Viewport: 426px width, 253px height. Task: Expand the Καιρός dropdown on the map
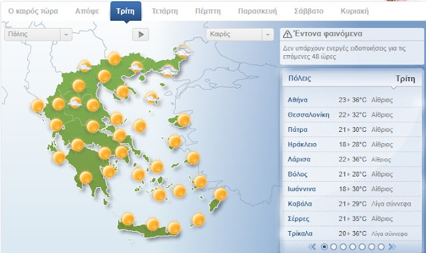click(240, 35)
